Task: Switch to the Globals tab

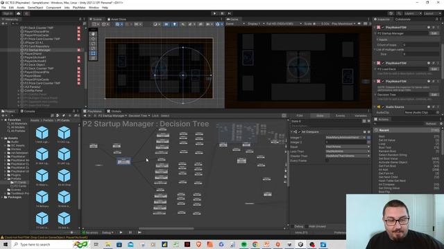Action: point(114,111)
